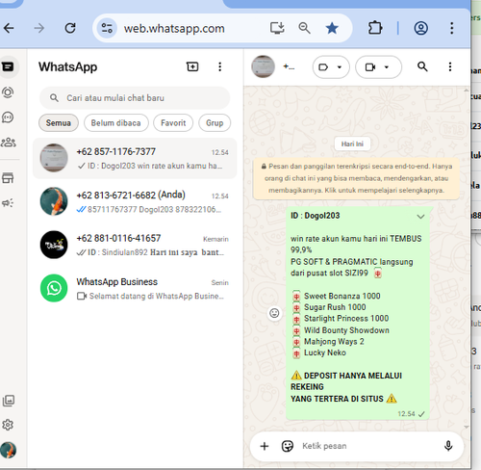Open the megaphone advertise icon
This screenshot has width=481, height=470.
click(x=8, y=202)
